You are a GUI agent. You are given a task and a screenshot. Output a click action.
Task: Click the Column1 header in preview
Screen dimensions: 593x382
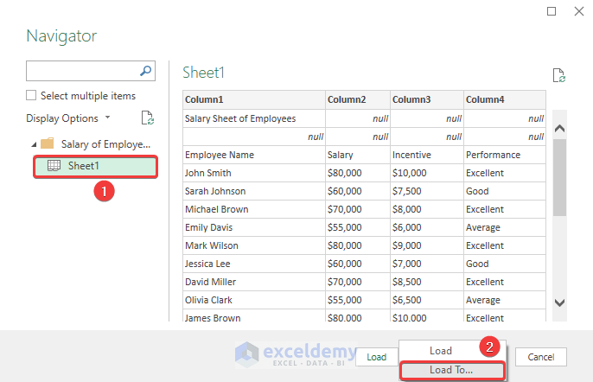(x=253, y=99)
